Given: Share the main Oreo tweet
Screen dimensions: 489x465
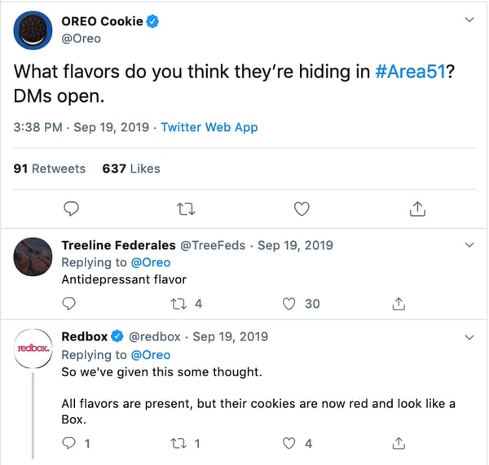Looking at the screenshot, I should click(x=416, y=209).
